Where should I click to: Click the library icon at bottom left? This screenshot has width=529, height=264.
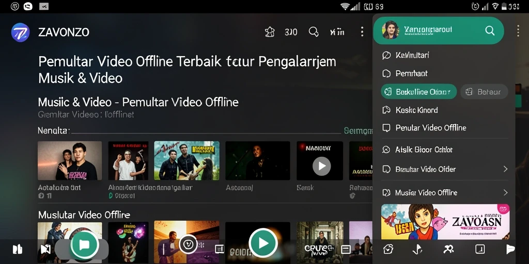click(x=17, y=249)
